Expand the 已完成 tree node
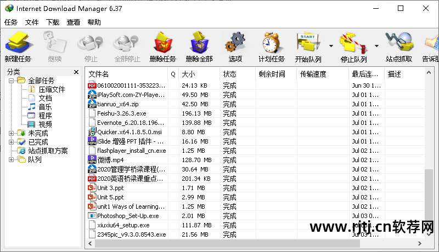This screenshot has width=439, height=252. (x=11, y=142)
